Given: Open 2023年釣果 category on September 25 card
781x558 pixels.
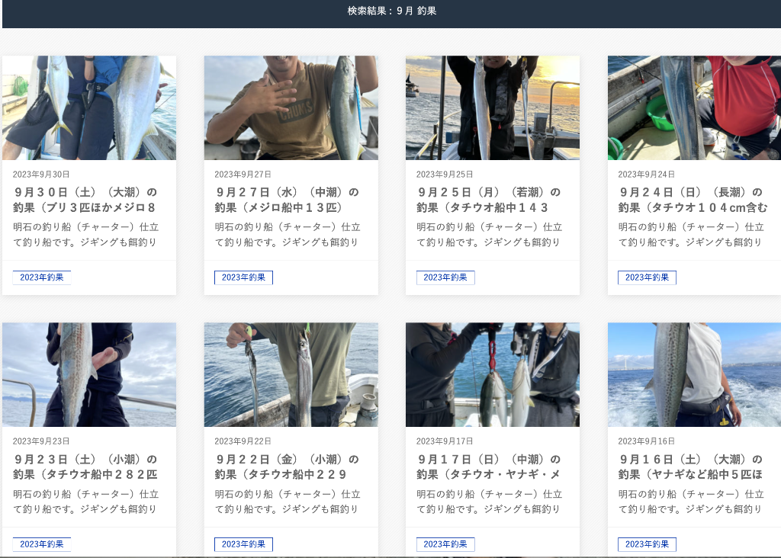Looking at the screenshot, I should [445, 277].
